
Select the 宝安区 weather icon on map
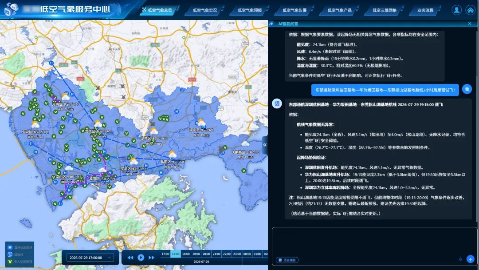[x=35, y=125]
